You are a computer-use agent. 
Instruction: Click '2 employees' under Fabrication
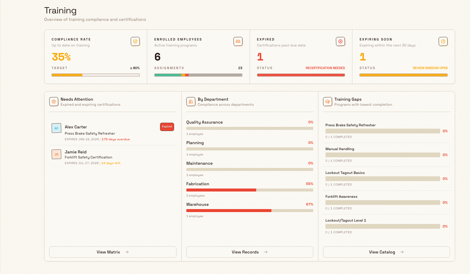coord(195,196)
